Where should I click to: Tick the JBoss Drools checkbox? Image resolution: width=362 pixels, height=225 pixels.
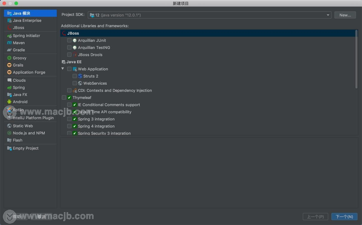(69, 55)
